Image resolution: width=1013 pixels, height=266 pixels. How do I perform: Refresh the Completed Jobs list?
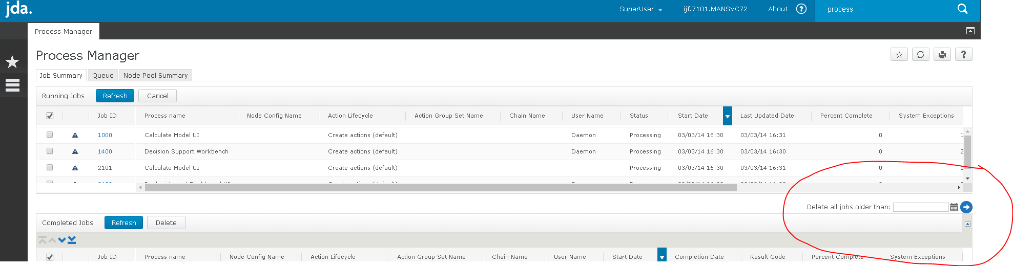tap(124, 223)
